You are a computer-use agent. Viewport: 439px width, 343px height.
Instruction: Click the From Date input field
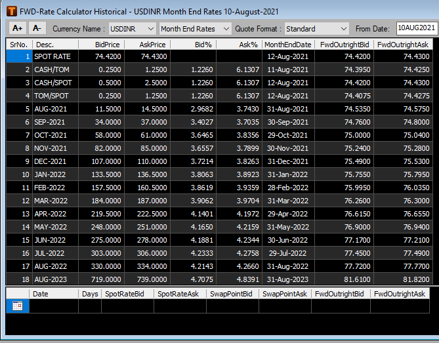417,28
